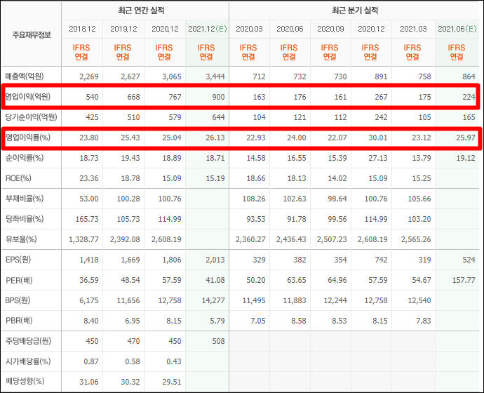Select the operating profit value 267
The width and height of the screenshot is (484, 393).
[x=381, y=97]
